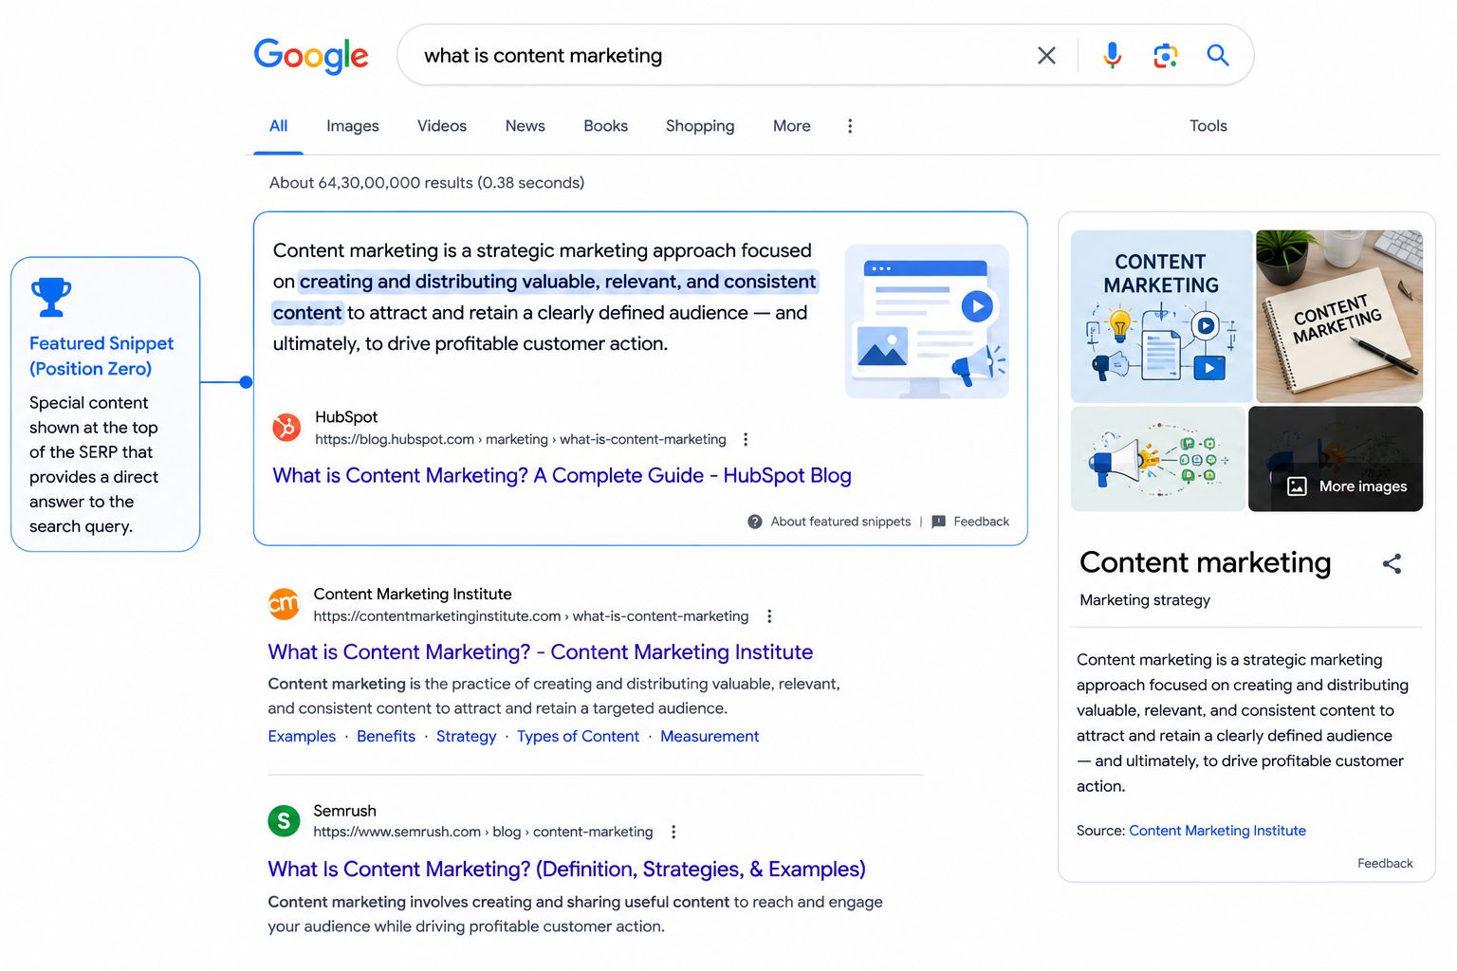Open three-dot menu beside contentmarketinginstitute.com URL
This screenshot has width=1457, height=971.
[769, 616]
